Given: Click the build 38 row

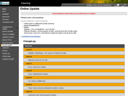Looking at the screenshot, I should coord(74,57).
